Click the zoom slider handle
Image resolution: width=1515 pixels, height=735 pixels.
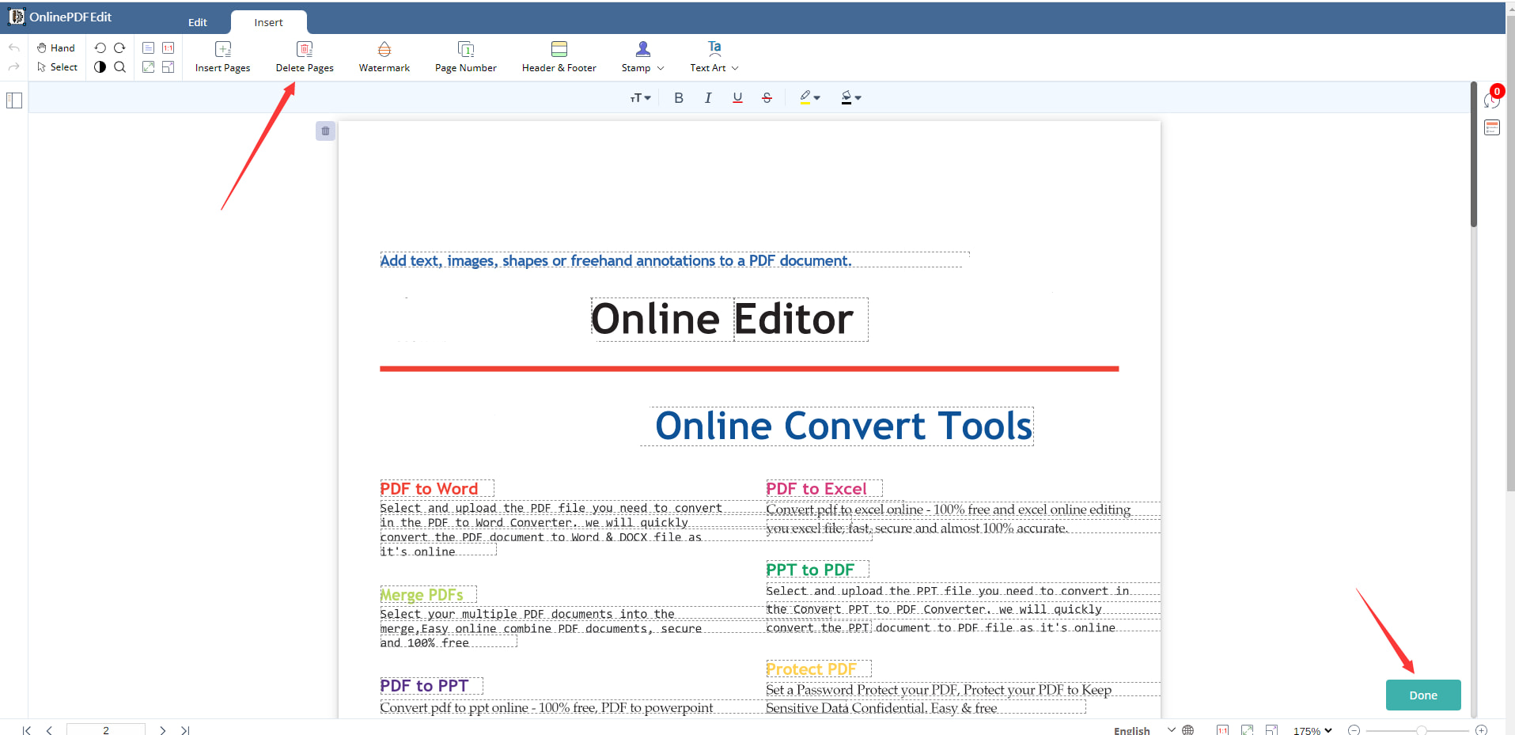(x=1421, y=730)
